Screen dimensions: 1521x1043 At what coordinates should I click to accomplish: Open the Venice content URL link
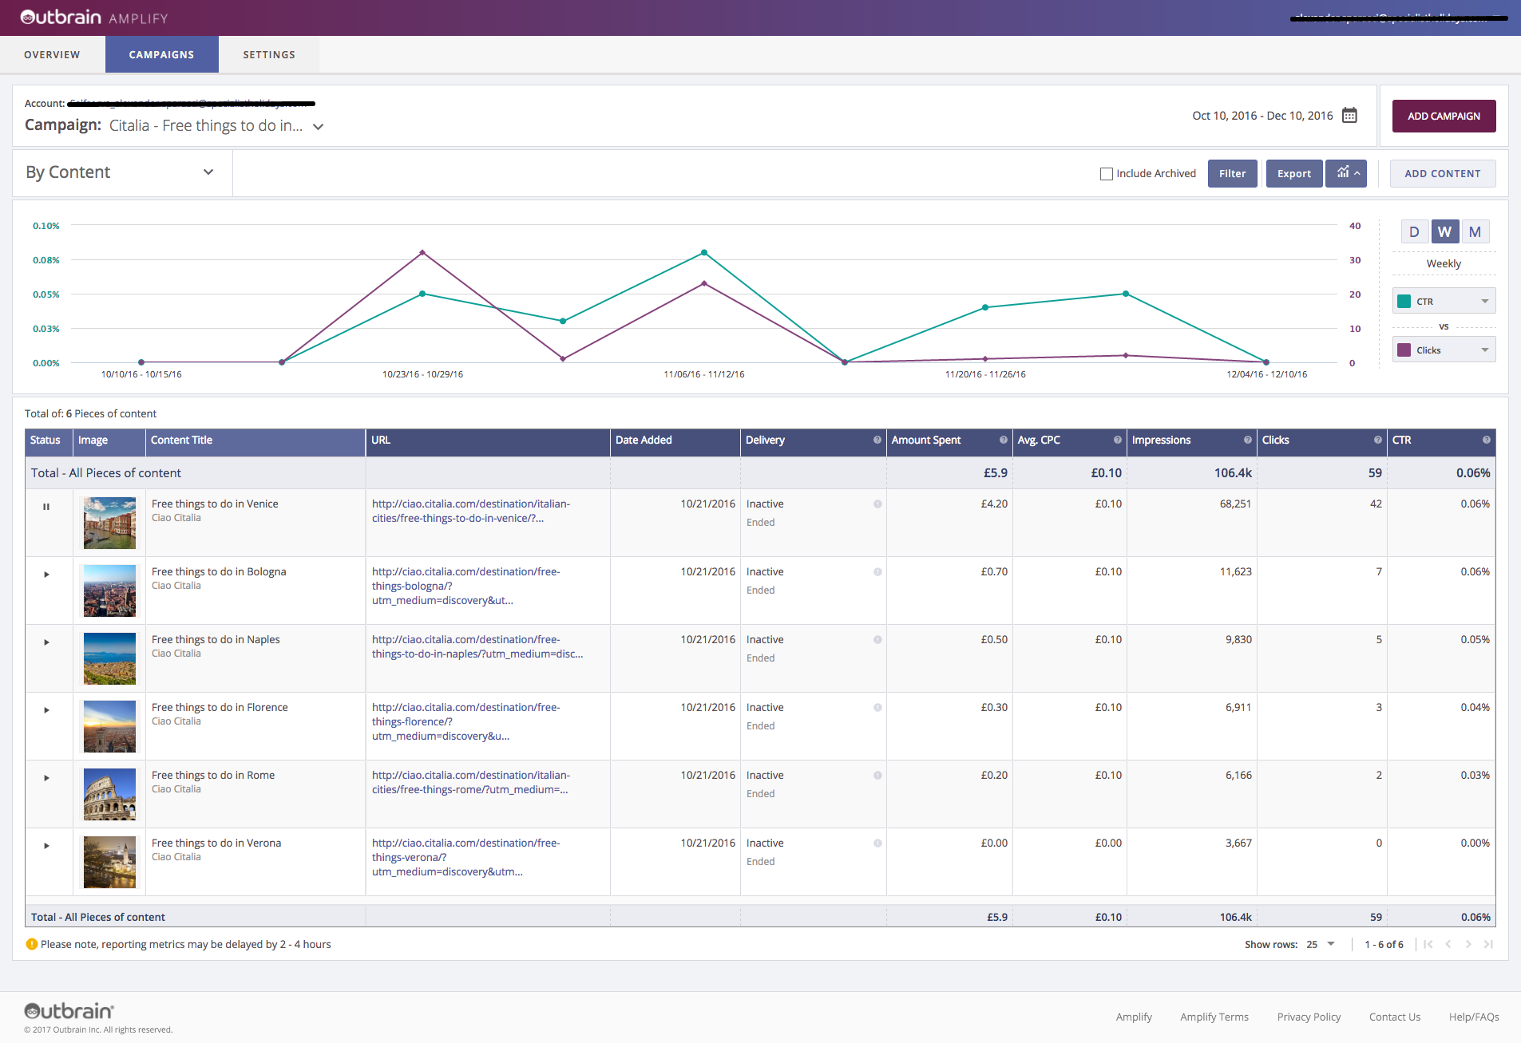pyautogui.click(x=471, y=511)
